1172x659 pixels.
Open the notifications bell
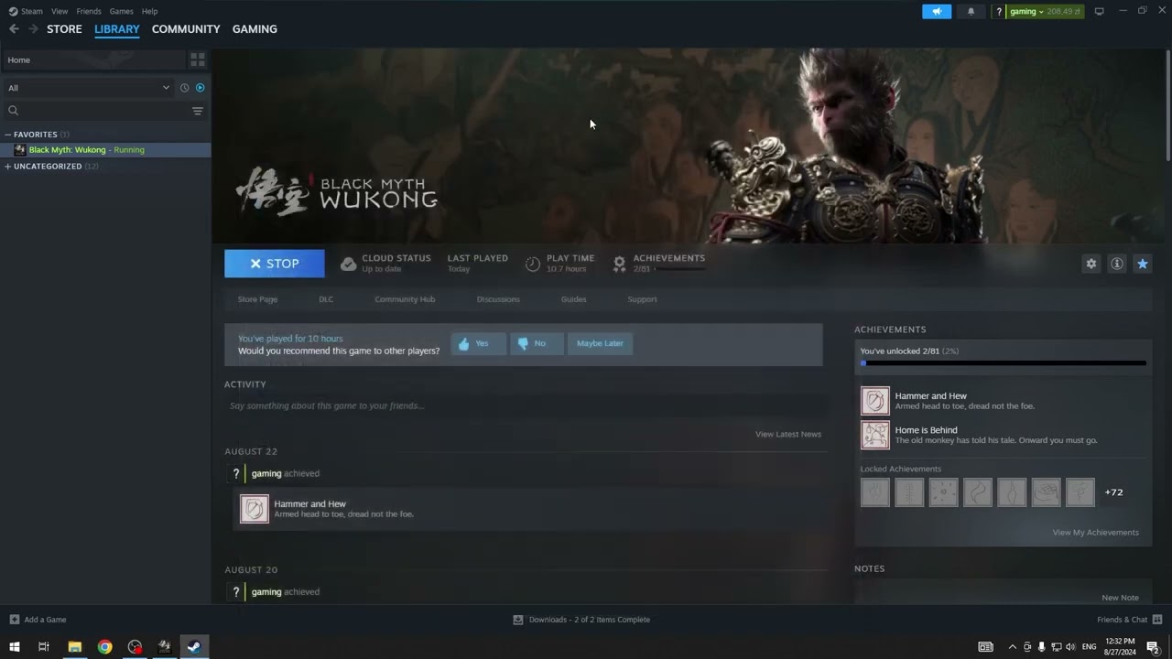pyautogui.click(x=971, y=11)
